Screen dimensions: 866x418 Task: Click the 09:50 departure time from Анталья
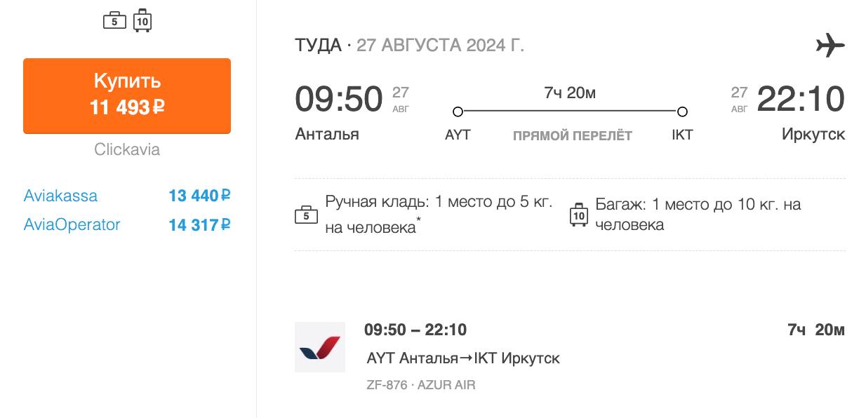point(338,99)
